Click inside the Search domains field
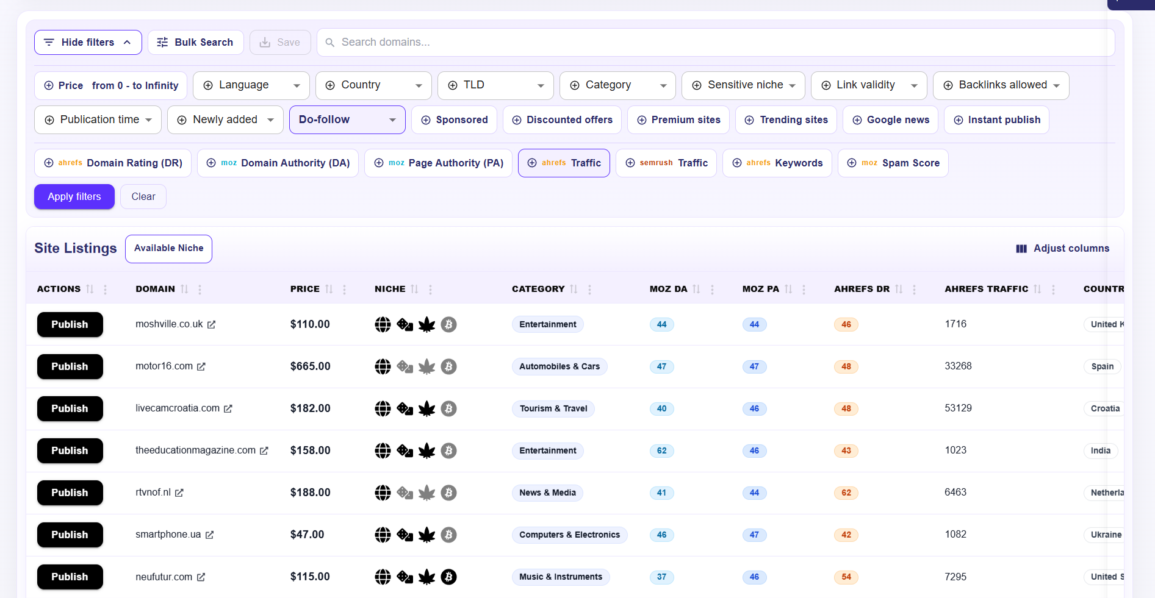 click(549, 42)
